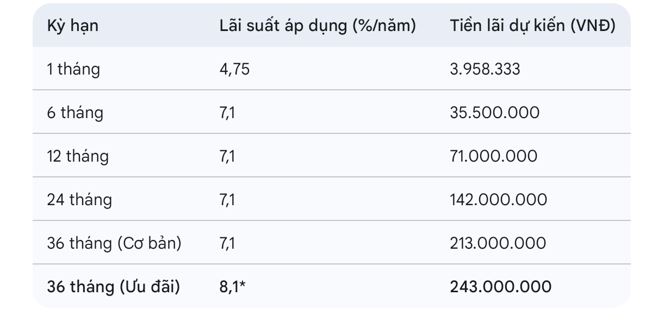Image resolution: width=664 pixels, height=320 pixels.
Task: Select the 7,1 rate for 6 tháng
Action: 227,113
